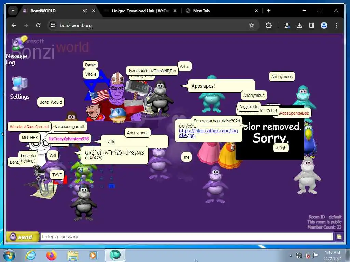Open the Windows Start button
Viewport: 350px width, 262px height.
9,255
